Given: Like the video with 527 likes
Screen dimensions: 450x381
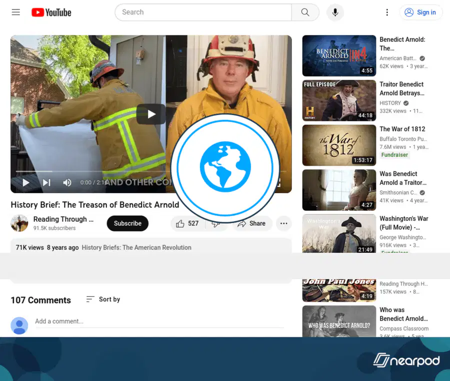Looking at the screenshot, I should [187, 223].
